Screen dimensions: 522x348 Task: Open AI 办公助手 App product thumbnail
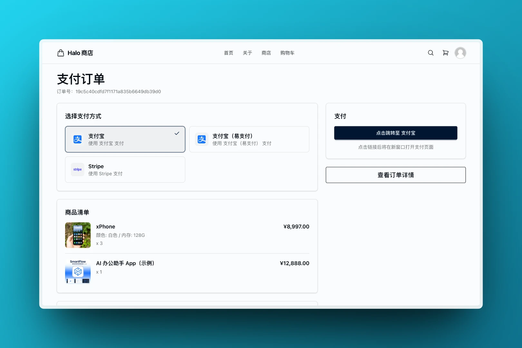pyautogui.click(x=78, y=272)
